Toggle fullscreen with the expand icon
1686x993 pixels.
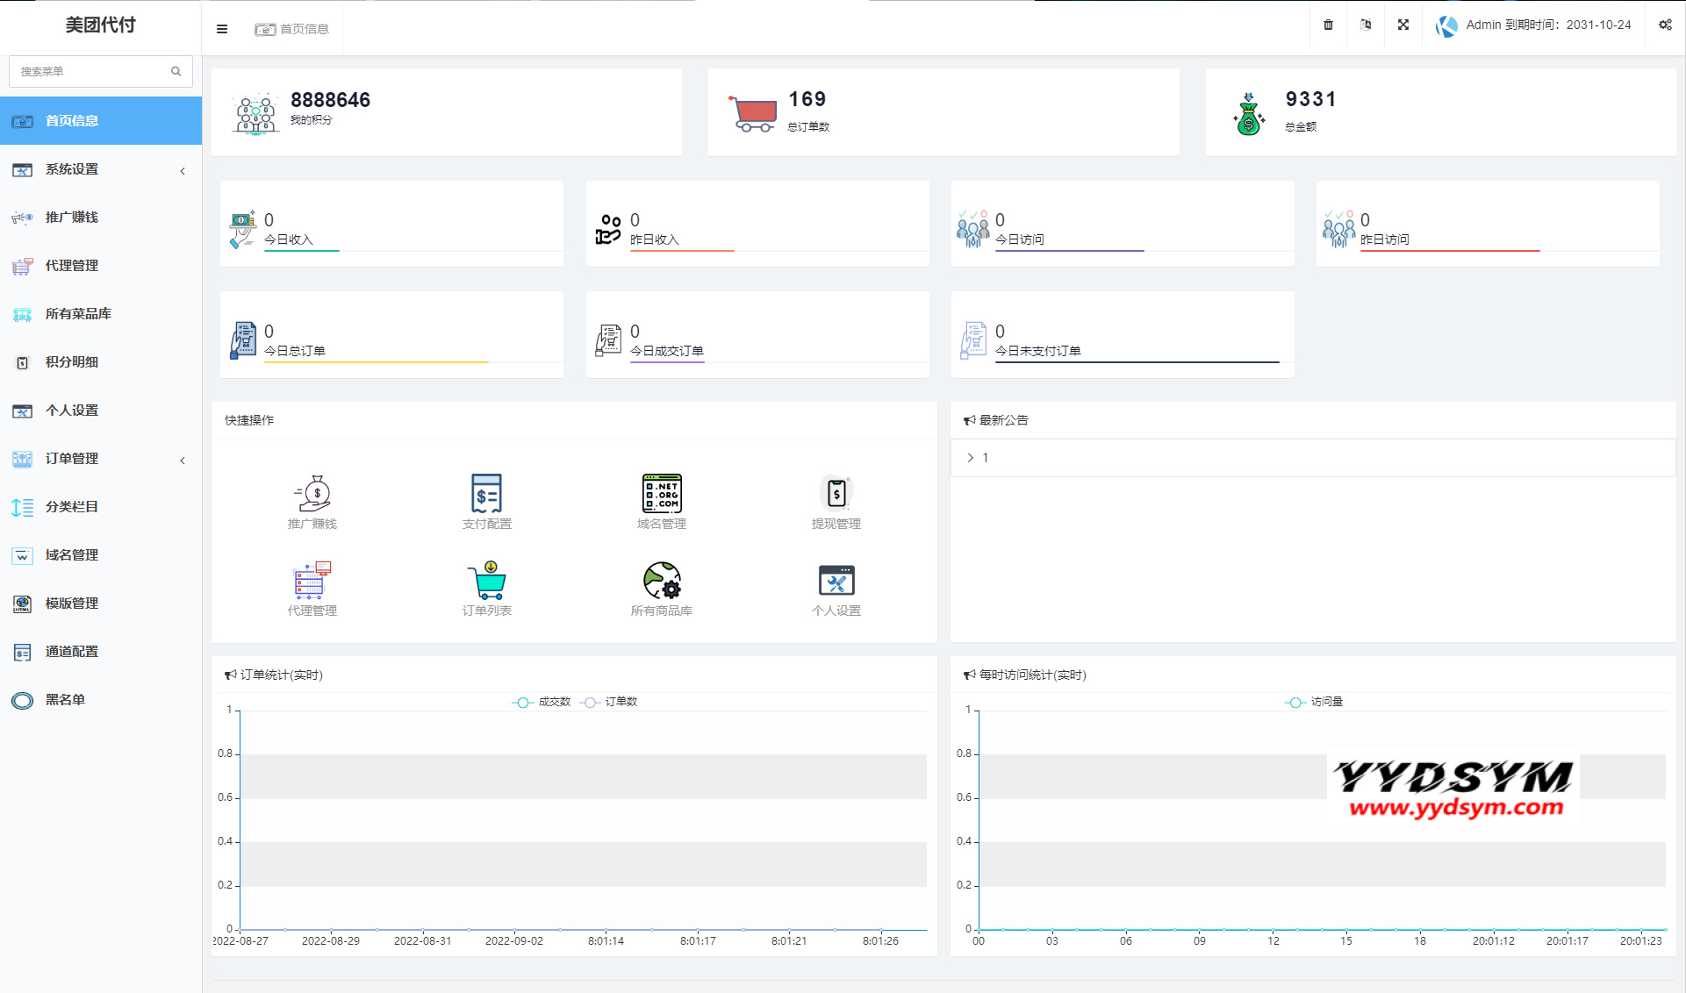[x=1403, y=25]
